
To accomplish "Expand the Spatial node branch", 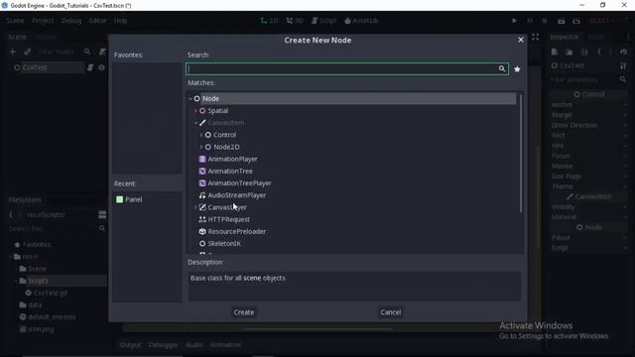I will 195,111.
